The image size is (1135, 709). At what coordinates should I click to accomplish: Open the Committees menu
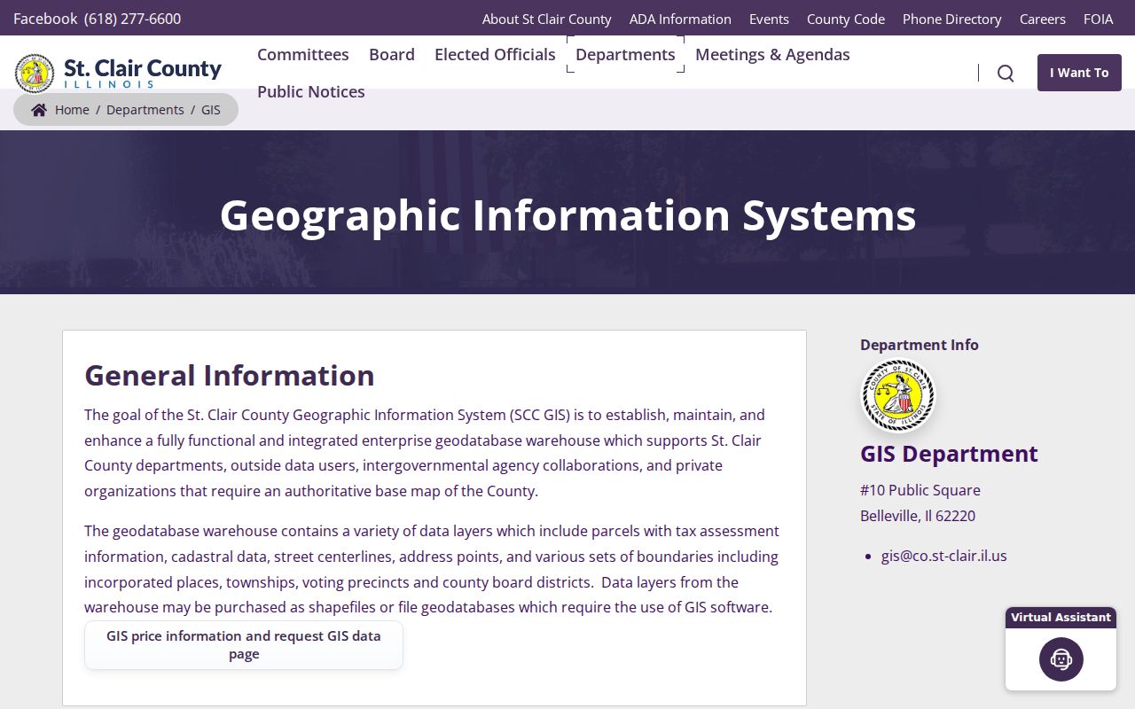[x=303, y=54]
